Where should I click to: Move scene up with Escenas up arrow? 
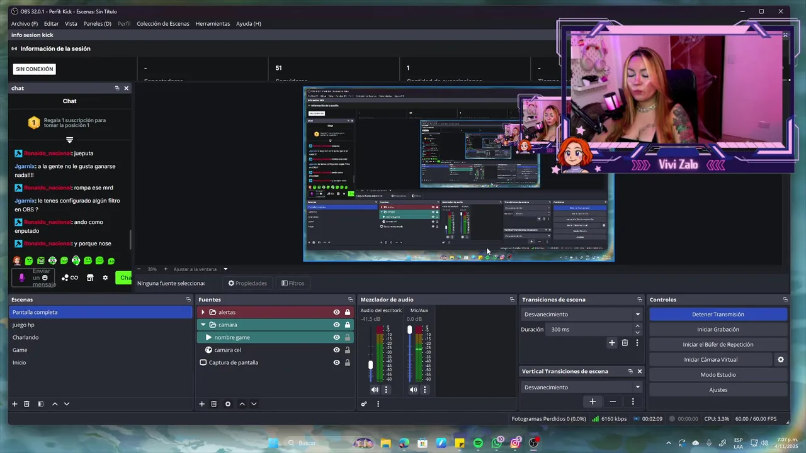coord(55,404)
